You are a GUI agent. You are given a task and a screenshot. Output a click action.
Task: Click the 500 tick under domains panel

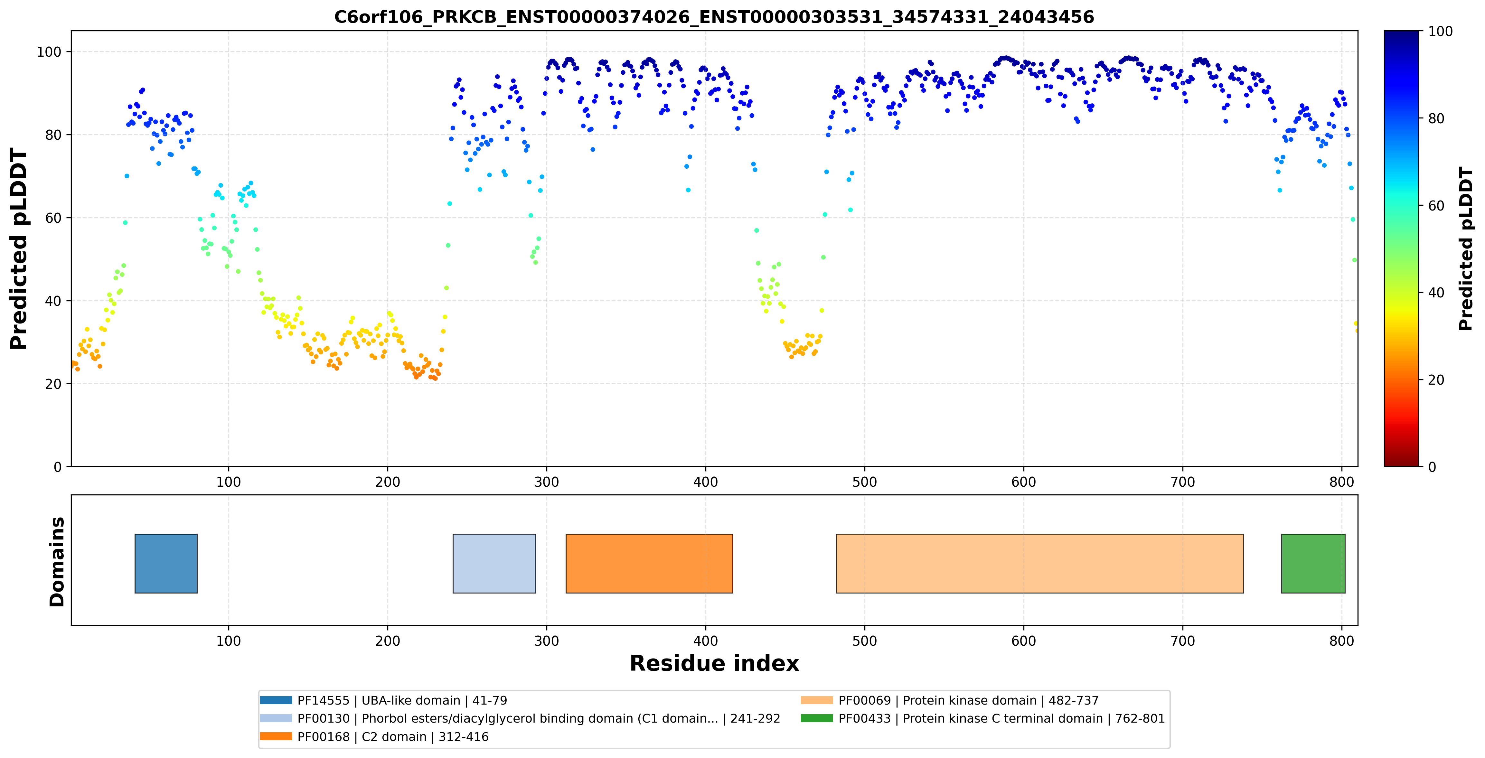(x=865, y=641)
